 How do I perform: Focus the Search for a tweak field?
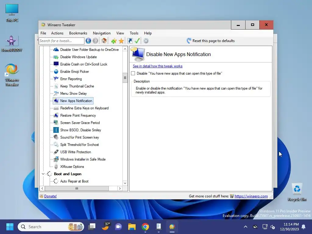click(62, 41)
